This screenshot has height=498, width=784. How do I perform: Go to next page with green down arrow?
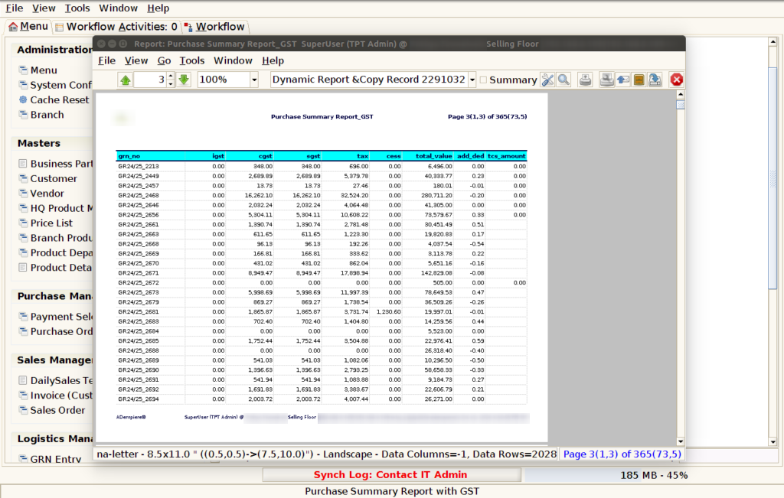(x=184, y=80)
